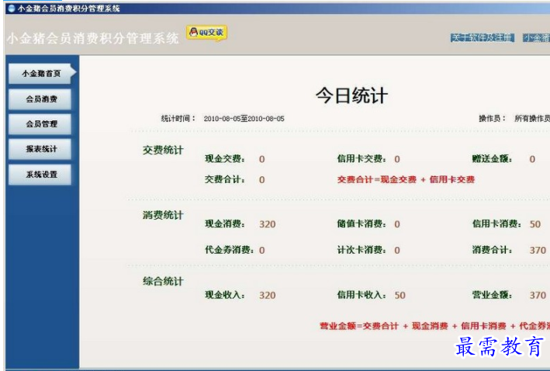Click the 现金收入 label

(225, 295)
